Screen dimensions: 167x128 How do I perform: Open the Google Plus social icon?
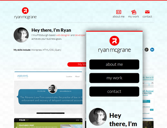(x=147, y=49)
